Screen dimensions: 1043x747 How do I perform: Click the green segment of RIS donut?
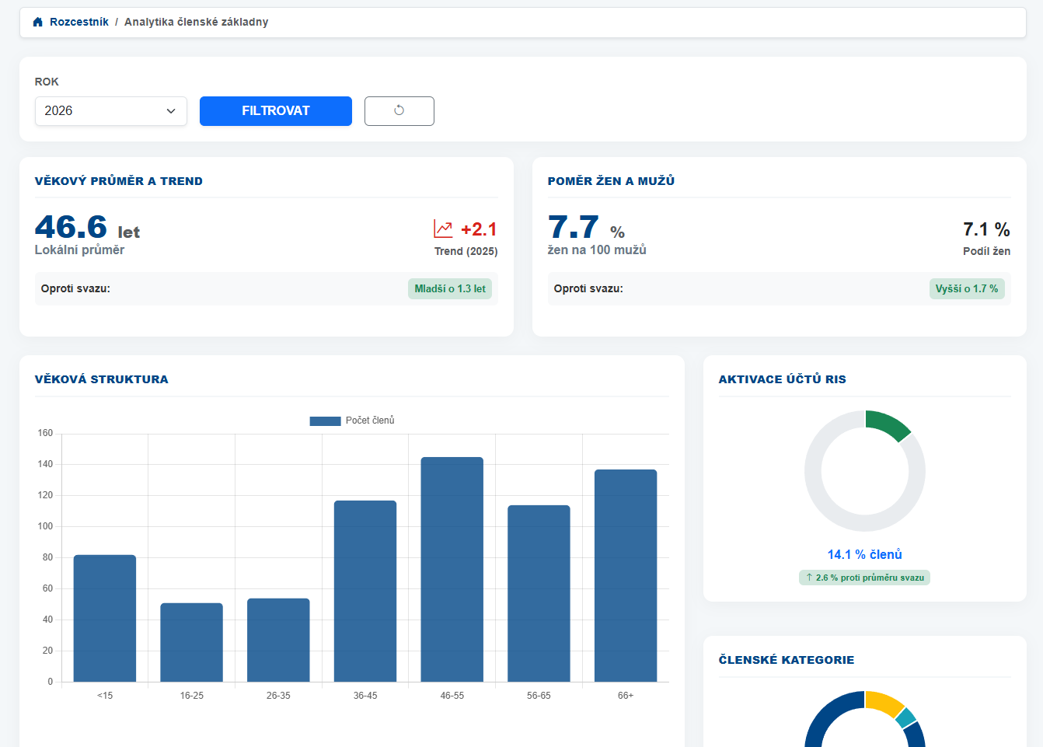click(x=886, y=424)
